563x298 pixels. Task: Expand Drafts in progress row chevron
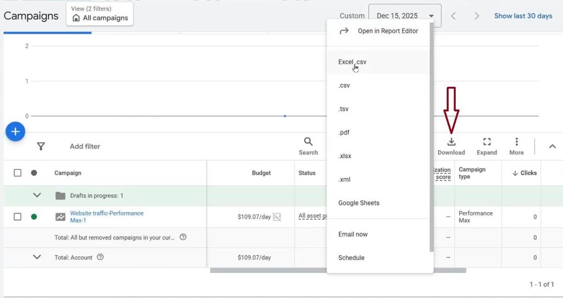(x=37, y=195)
